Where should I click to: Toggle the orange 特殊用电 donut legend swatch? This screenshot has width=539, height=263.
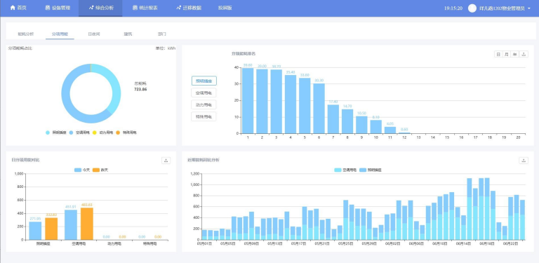[x=118, y=133]
